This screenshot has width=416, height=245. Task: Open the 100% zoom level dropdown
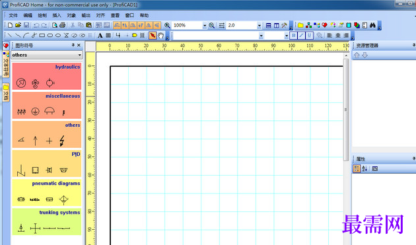205,26
